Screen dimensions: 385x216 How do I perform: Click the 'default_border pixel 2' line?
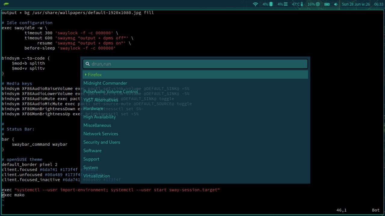[29, 165]
